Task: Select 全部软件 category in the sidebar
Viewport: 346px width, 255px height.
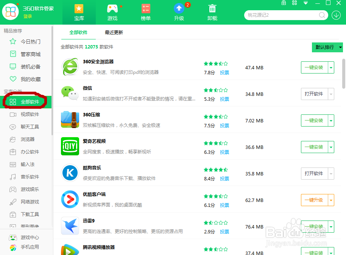Action: [x=26, y=102]
